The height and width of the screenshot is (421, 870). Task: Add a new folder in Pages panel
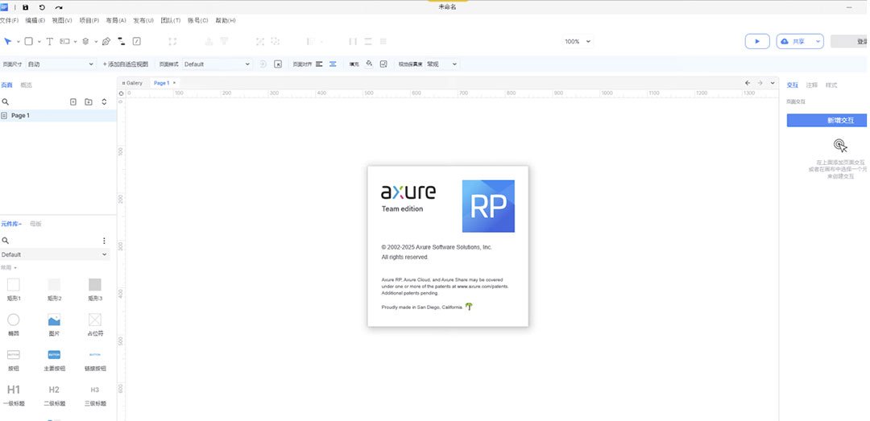(x=89, y=102)
